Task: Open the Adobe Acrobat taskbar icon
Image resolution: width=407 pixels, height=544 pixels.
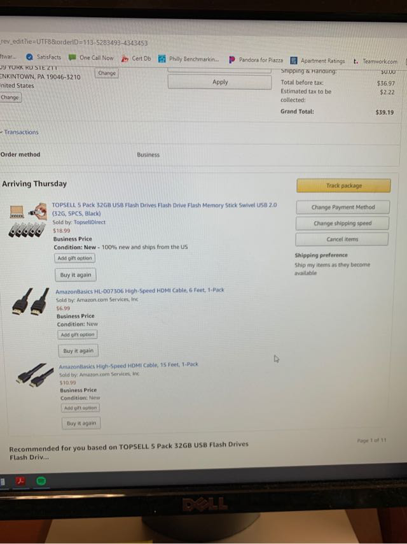Action: click(x=20, y=480)
